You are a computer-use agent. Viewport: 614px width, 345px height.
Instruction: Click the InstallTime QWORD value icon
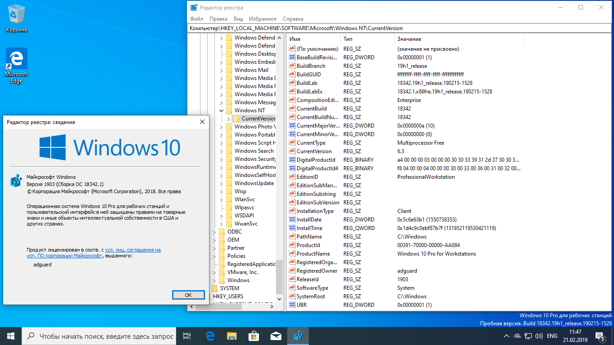pyautogui.click(x=292, y=228)
